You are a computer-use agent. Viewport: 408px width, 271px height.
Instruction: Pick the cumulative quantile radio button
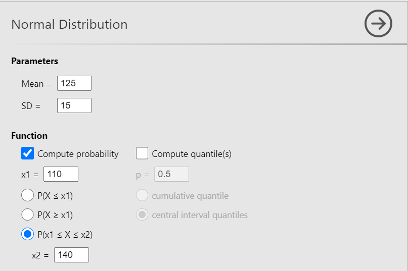click(143, 195)
